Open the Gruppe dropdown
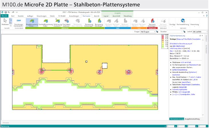 [x=148, y=32]
